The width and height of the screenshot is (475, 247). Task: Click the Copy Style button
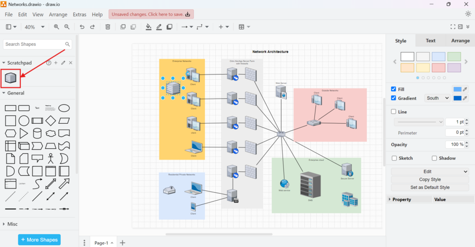430,179
